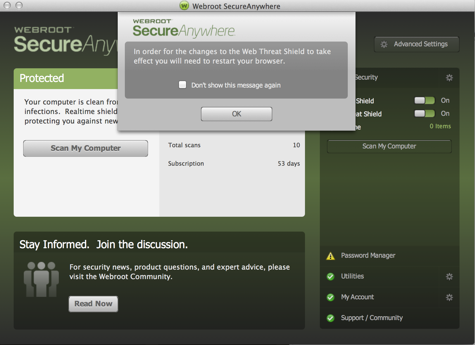Click the 53 days subscription value
This screenshot has width=475, height=345.
click(289, 164)
